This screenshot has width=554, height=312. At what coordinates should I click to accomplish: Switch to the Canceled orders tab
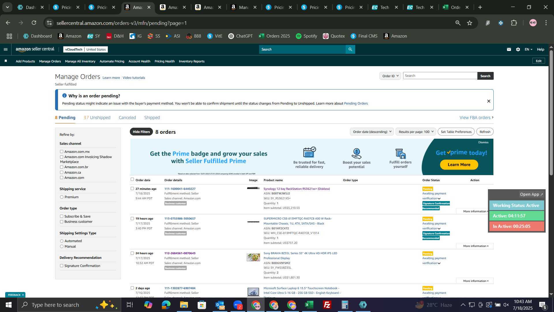point(127,118)
